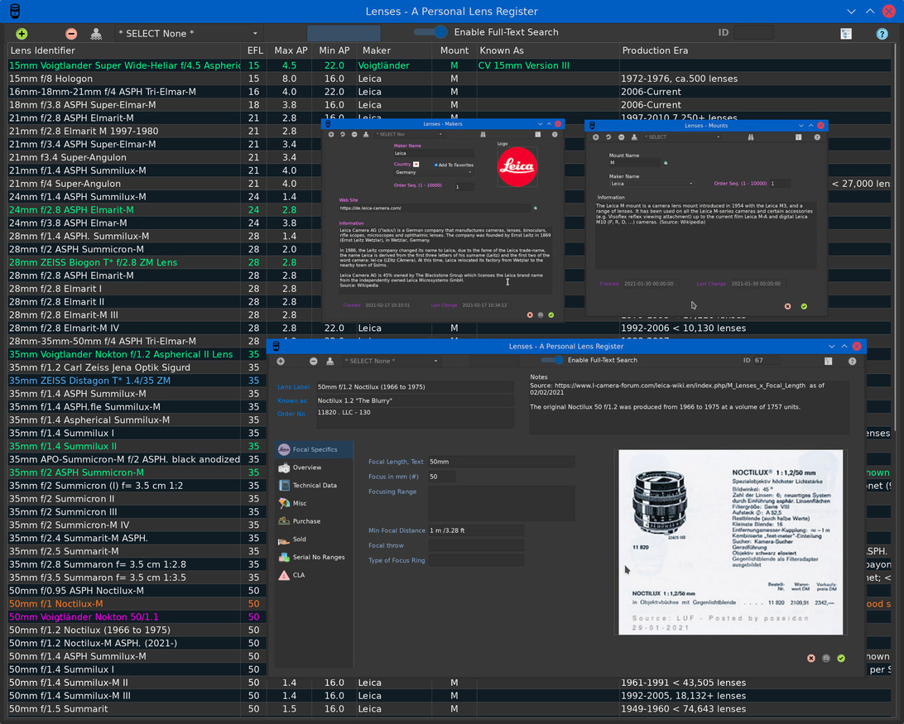Click the green add record icon in main toolbar

(22, 34)
